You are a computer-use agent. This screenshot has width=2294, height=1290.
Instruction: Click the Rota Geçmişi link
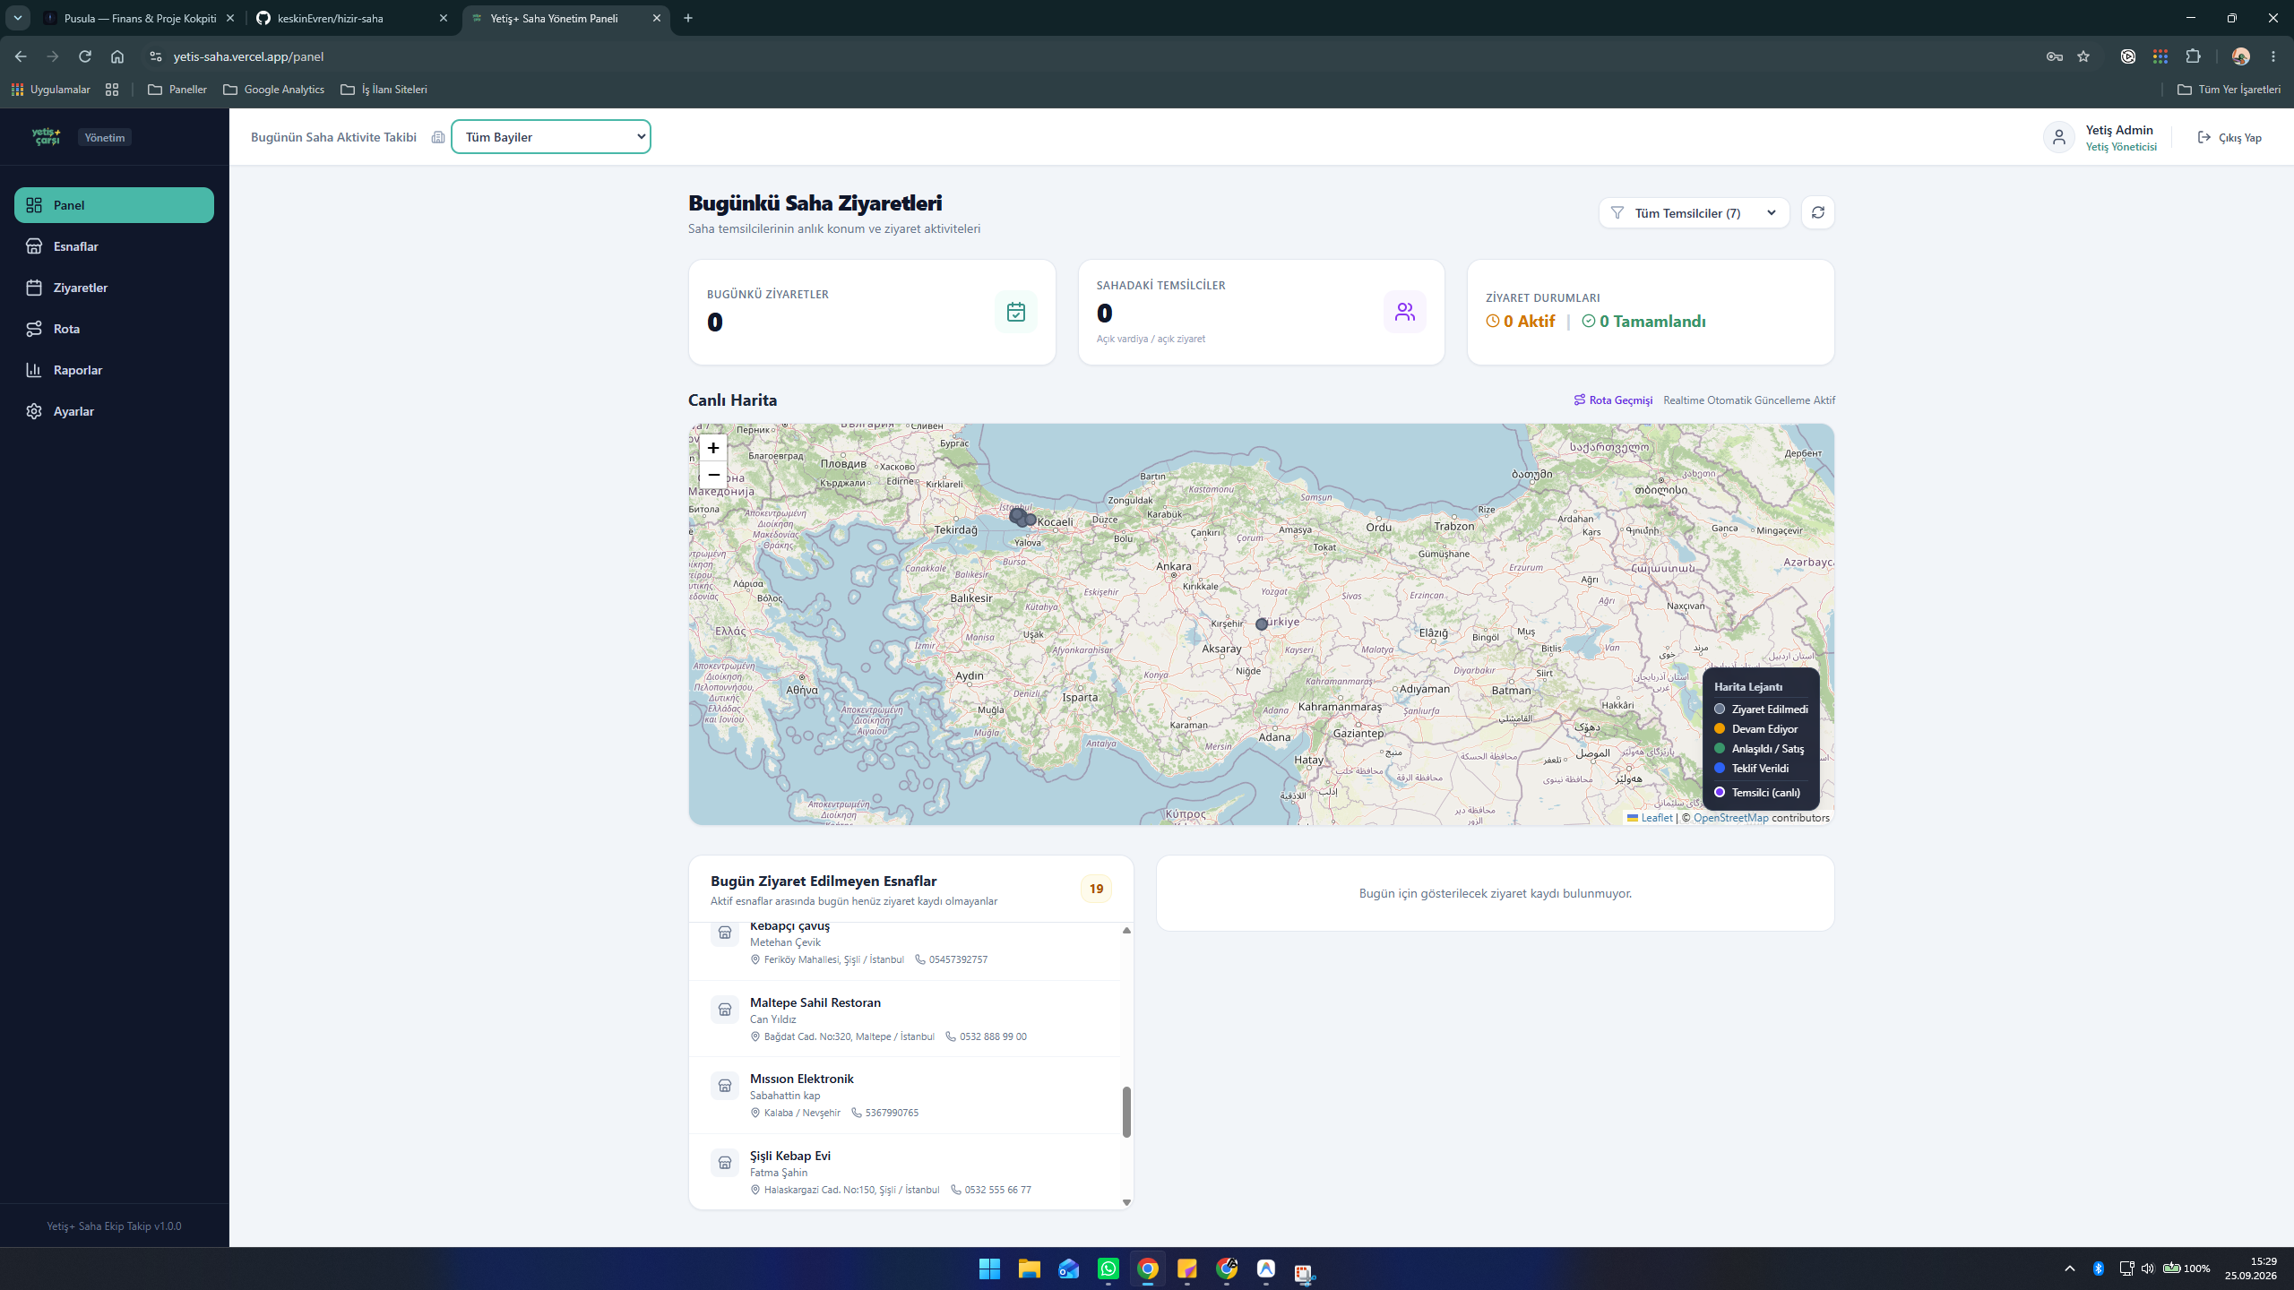pos(1613,400)
